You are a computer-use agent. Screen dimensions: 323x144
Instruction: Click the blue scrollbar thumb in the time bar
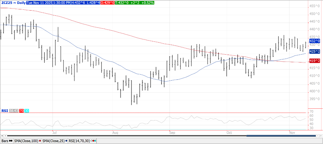(281, 136)
